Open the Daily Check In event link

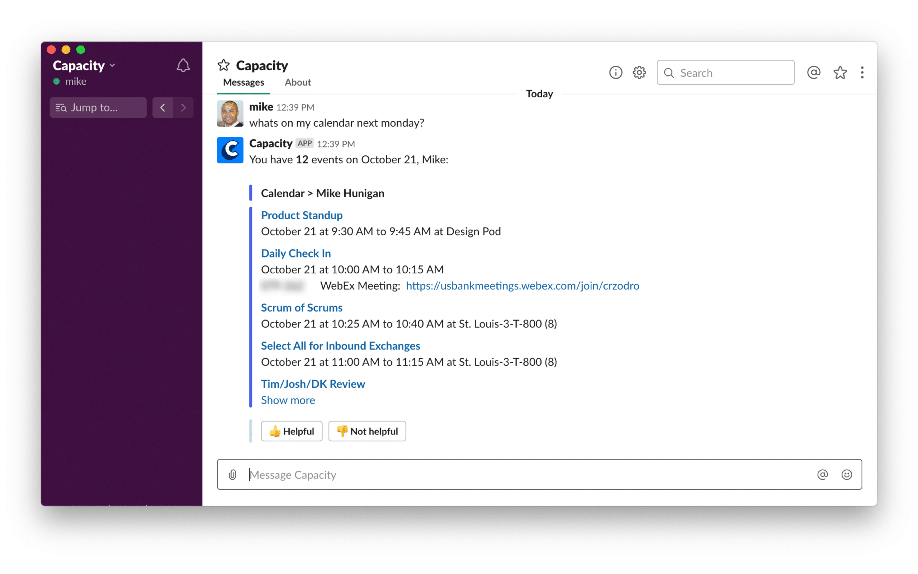click(x=296, y=253)
